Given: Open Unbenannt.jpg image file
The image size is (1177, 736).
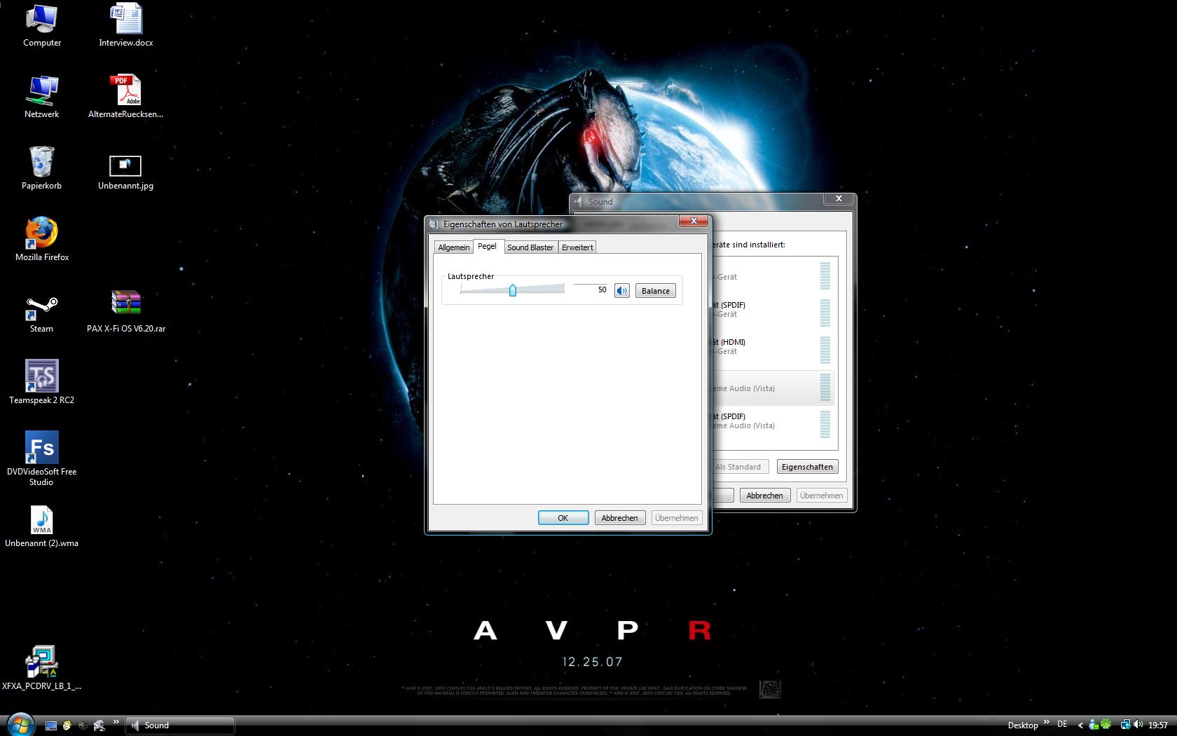Looking at the screenshot, I should (x=126, y=173).
